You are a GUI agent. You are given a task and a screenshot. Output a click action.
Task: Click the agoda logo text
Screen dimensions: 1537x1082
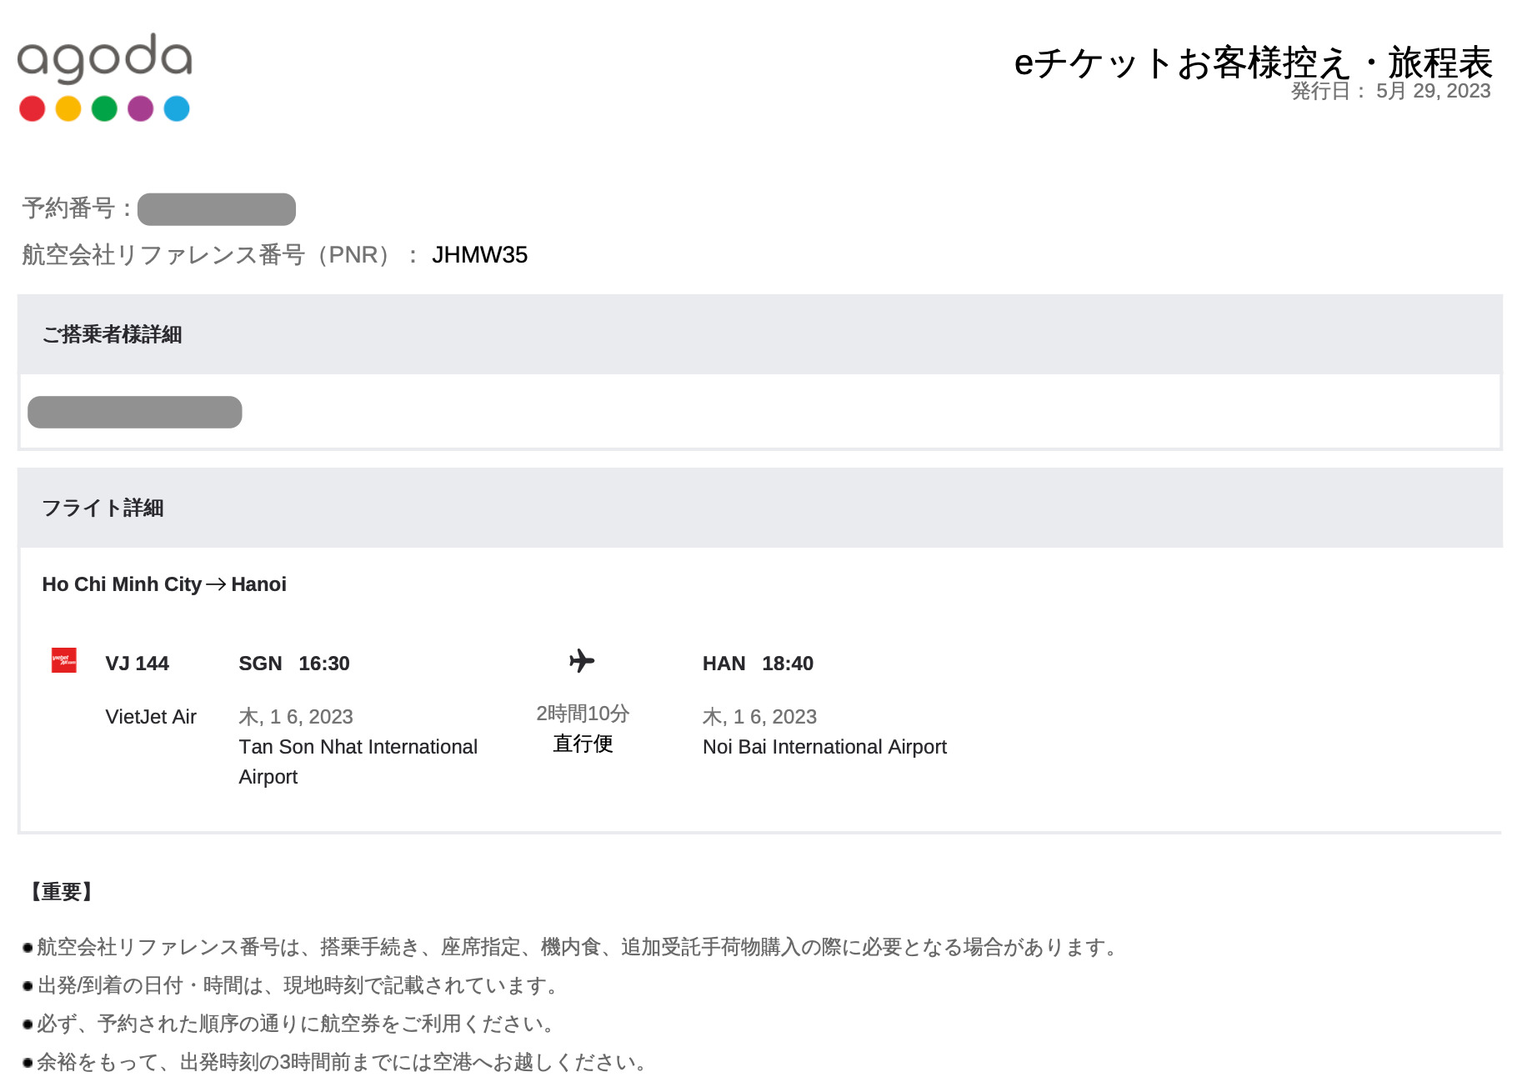point(105,58)
